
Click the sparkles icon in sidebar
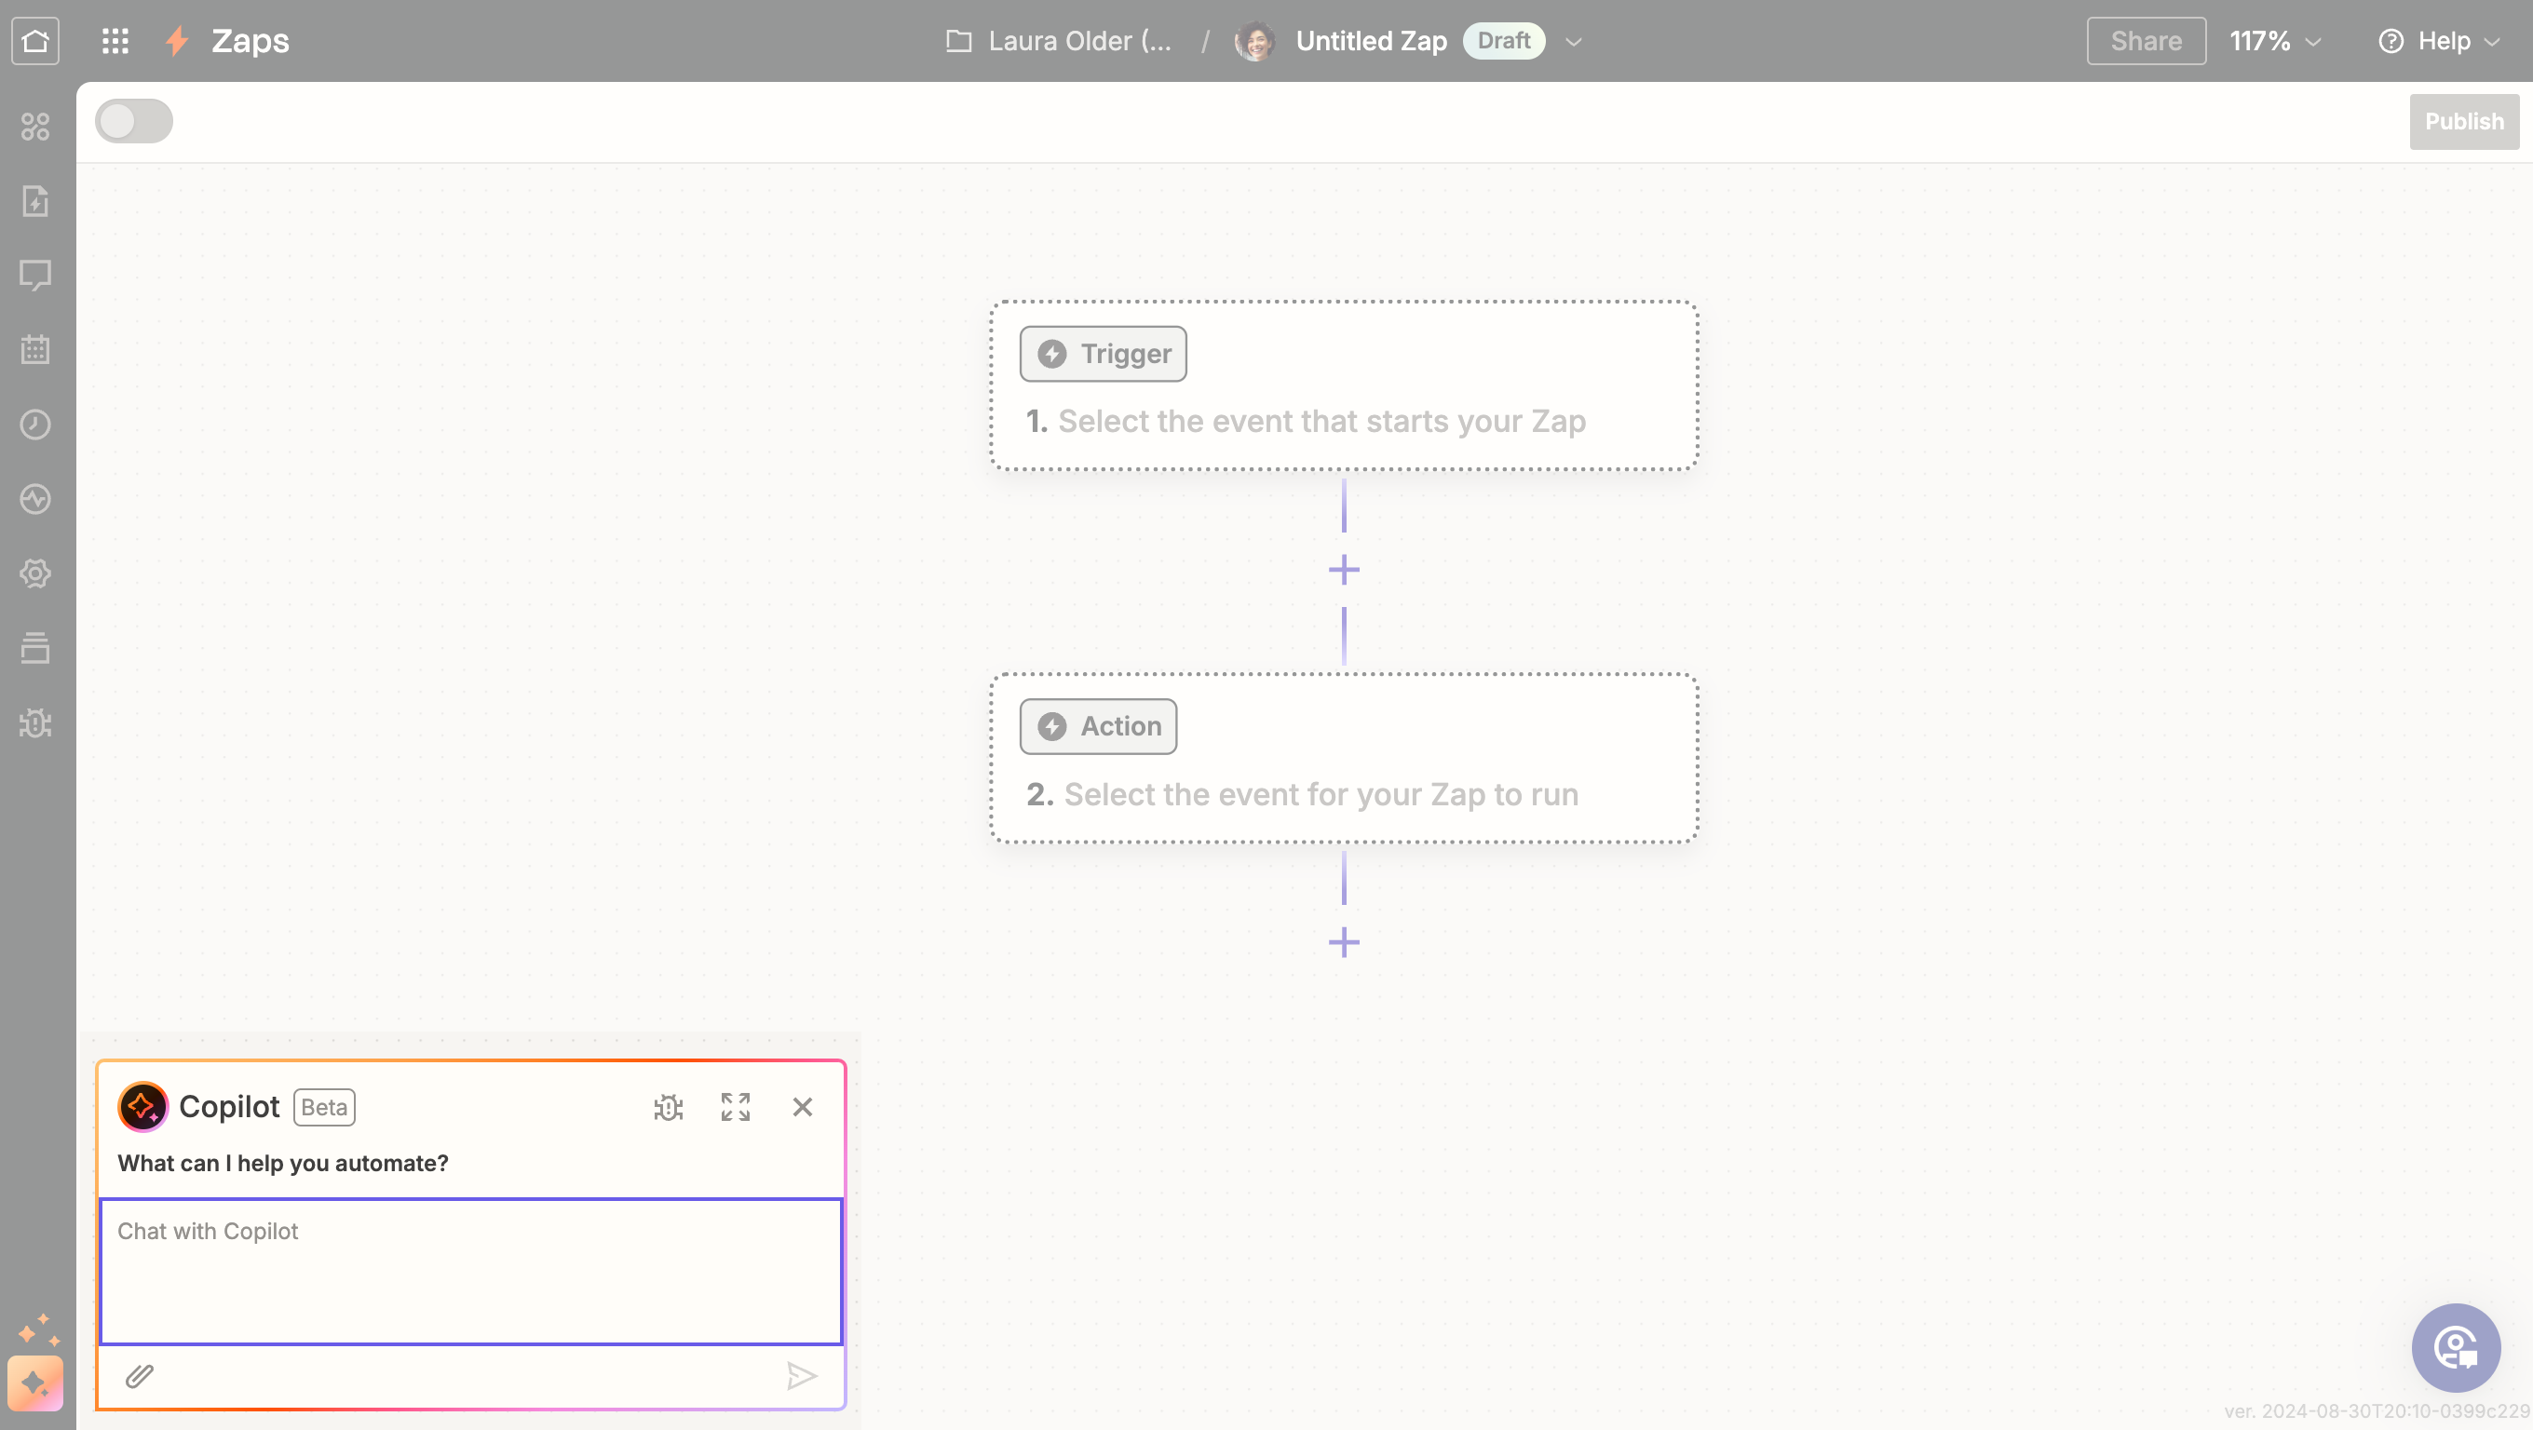(x=38, y=1329)
